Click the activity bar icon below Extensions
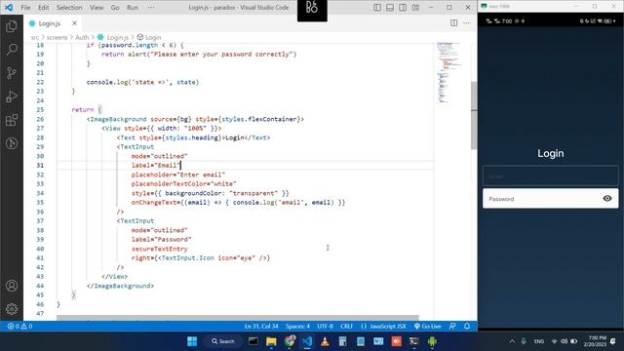Viewport: 624px width, 351px height. [x=12, y=143]
